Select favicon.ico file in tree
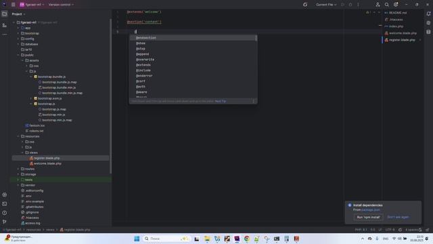This screenshot has height=244, width=433. coord(35,125)
